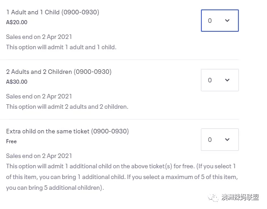Select the 2 Adults and 2 Children ticket title

pos(59,72)
